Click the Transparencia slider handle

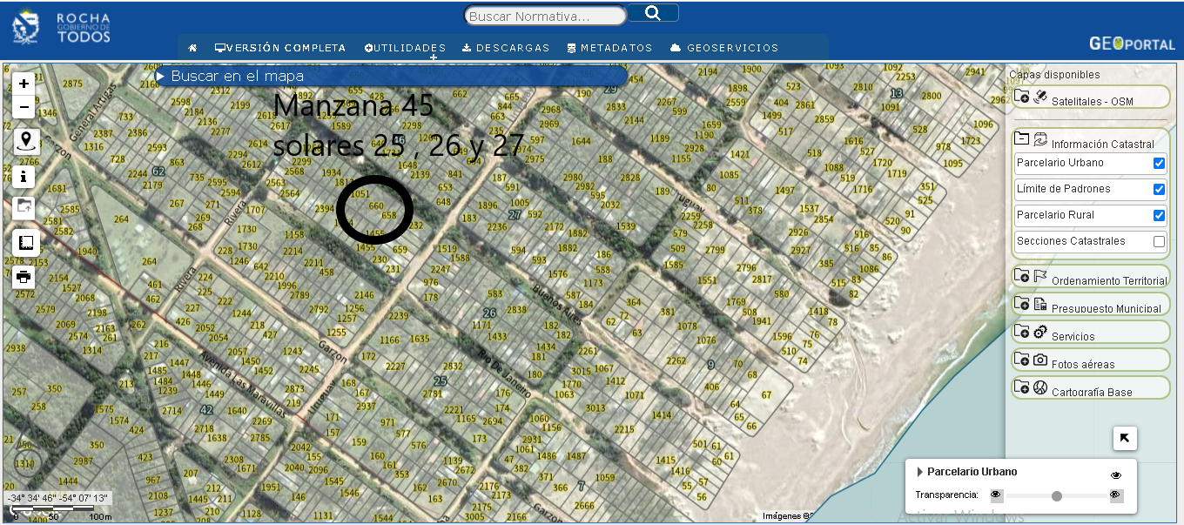[x=1056, y=496]
